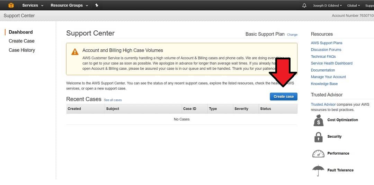This screenshot has height=185, width=374.
Task: Click the Security padlock icon
Action: coord(319,137)
